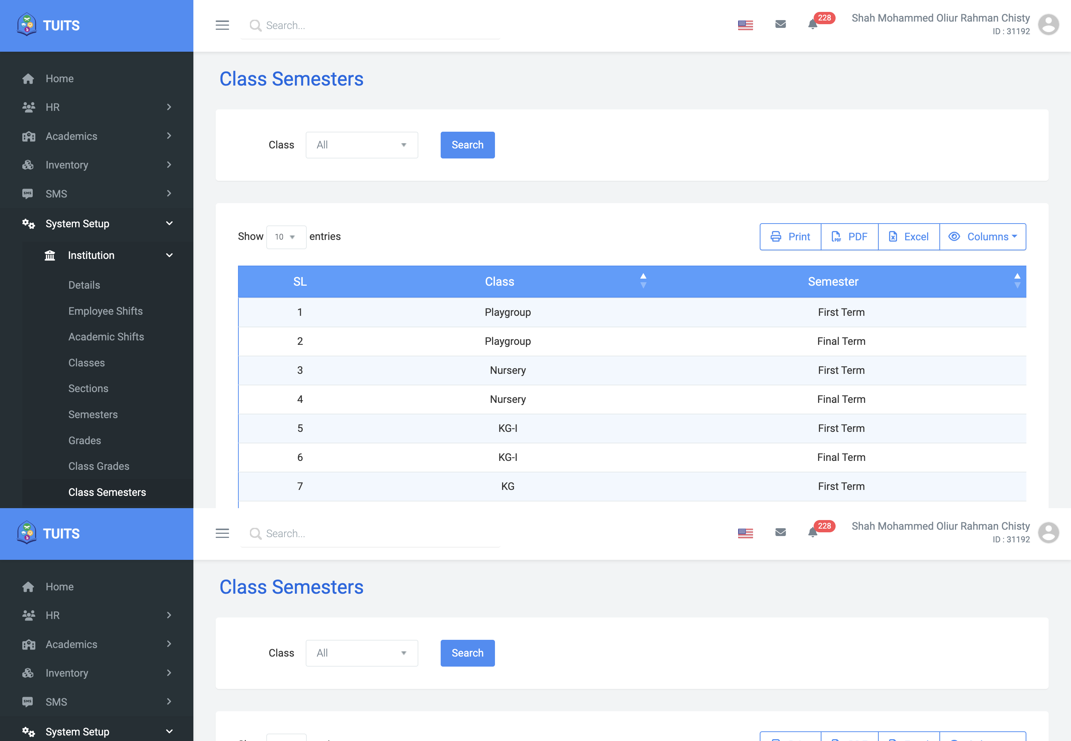Click the hamburger menu icon in top header

point(222,25)
